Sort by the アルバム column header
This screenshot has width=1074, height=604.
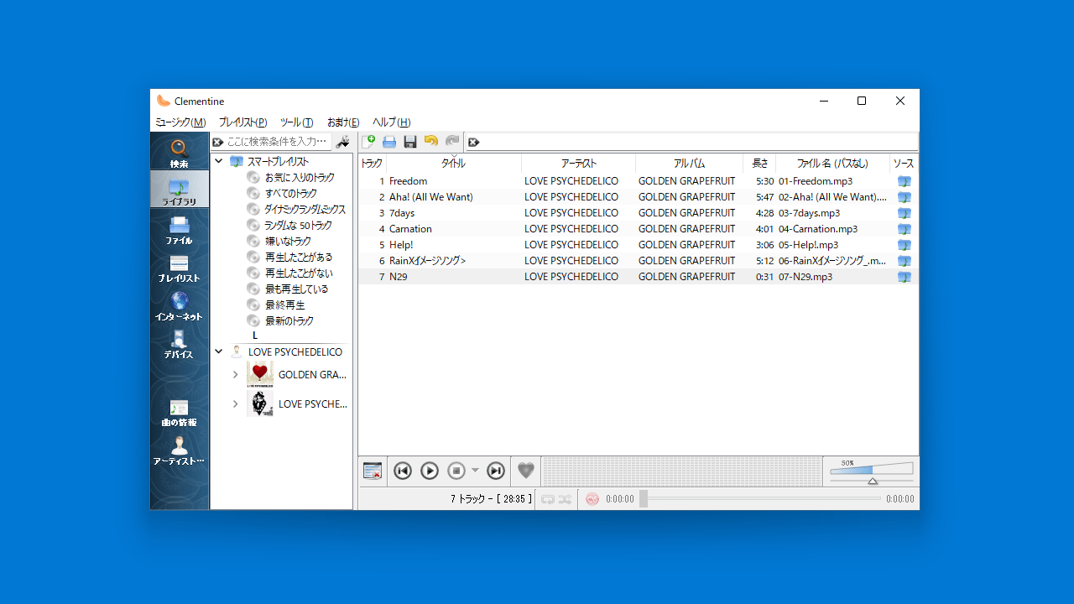(x=690, y=164)
